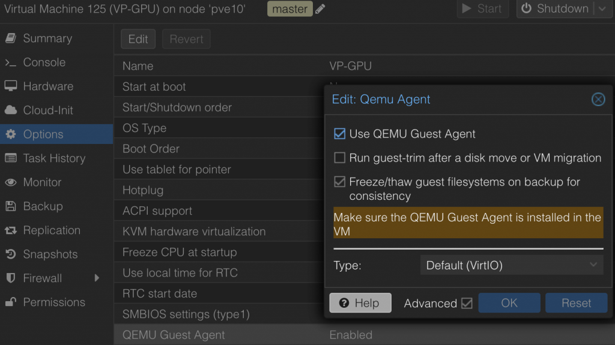Viewport: 615px width, 345px height.
Task: Click the Reset button in dialog
Action: (576, 303)
